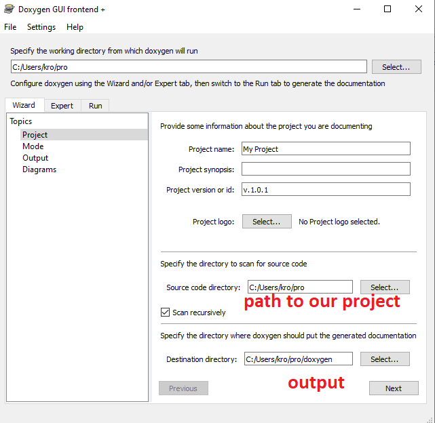Click the Next button

(x=394, y=388)
